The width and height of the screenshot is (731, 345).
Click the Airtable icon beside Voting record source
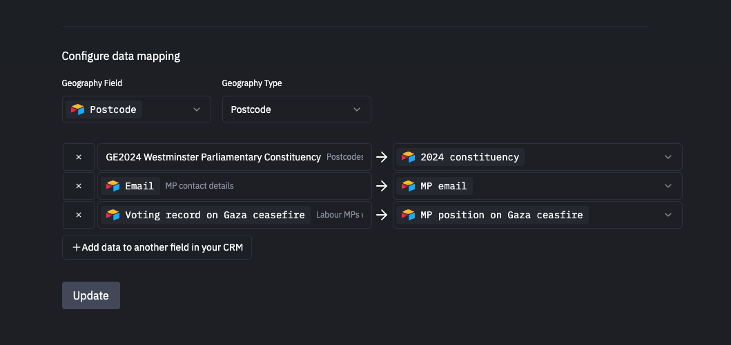pyautogui.click(x=113, y=215)
